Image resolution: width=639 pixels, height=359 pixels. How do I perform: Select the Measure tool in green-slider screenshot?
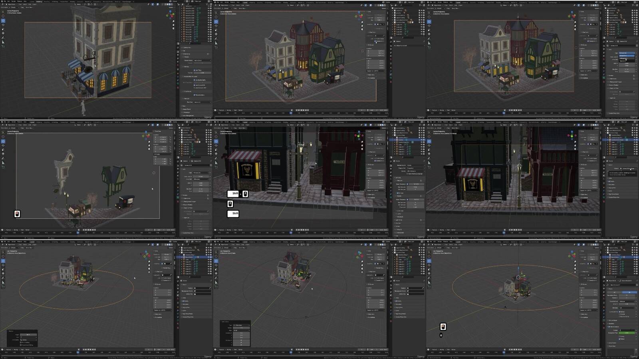[x=429, y=282]
